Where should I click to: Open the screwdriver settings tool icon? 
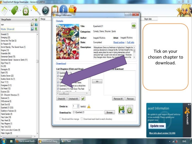pos(36,10)
